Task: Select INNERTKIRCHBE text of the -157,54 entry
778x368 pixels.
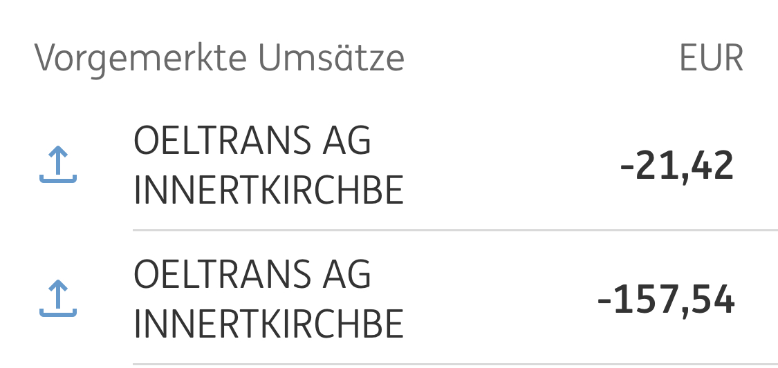Action: 268,323
